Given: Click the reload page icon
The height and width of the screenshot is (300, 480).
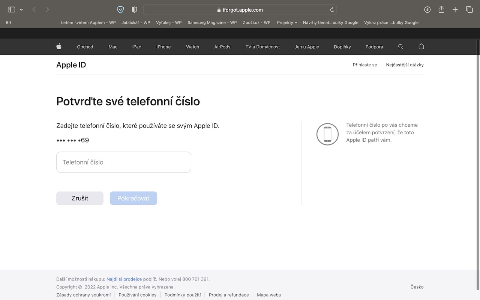Looking at the screenshot, I should pyautogui.click(x=332, y=10).
